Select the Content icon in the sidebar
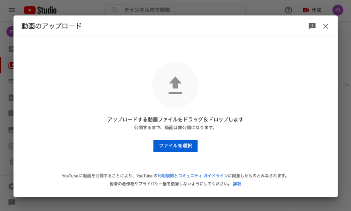351x211 pixels. point(11,65)
